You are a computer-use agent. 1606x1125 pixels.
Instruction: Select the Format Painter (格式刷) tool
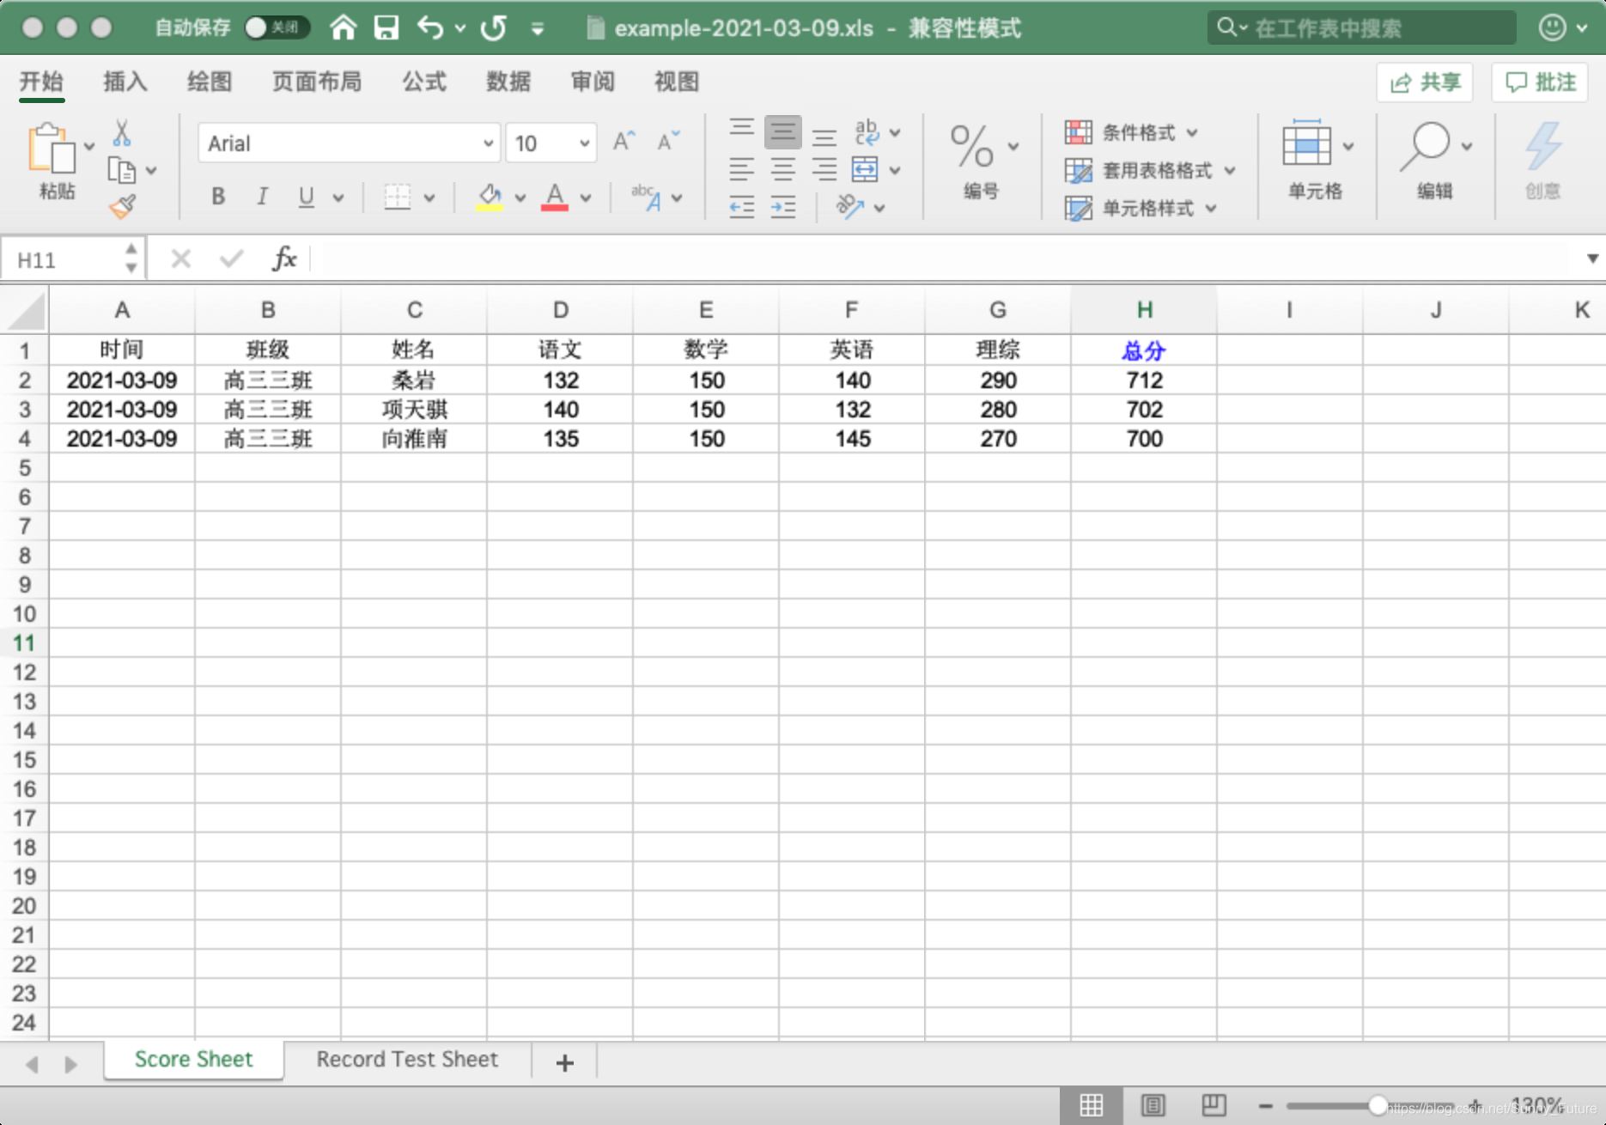123,206
